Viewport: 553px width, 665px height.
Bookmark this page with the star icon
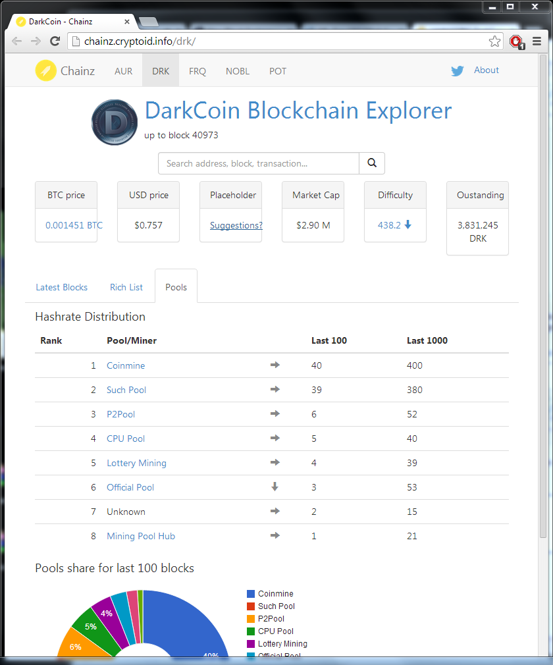(494, 41)
